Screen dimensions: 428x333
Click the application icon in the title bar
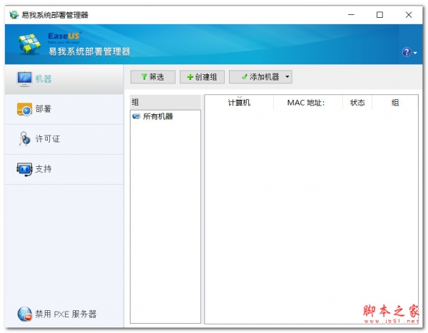point(14,15)
